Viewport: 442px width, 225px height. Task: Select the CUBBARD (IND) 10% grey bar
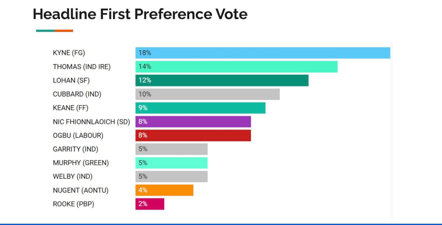pos(208,94)
